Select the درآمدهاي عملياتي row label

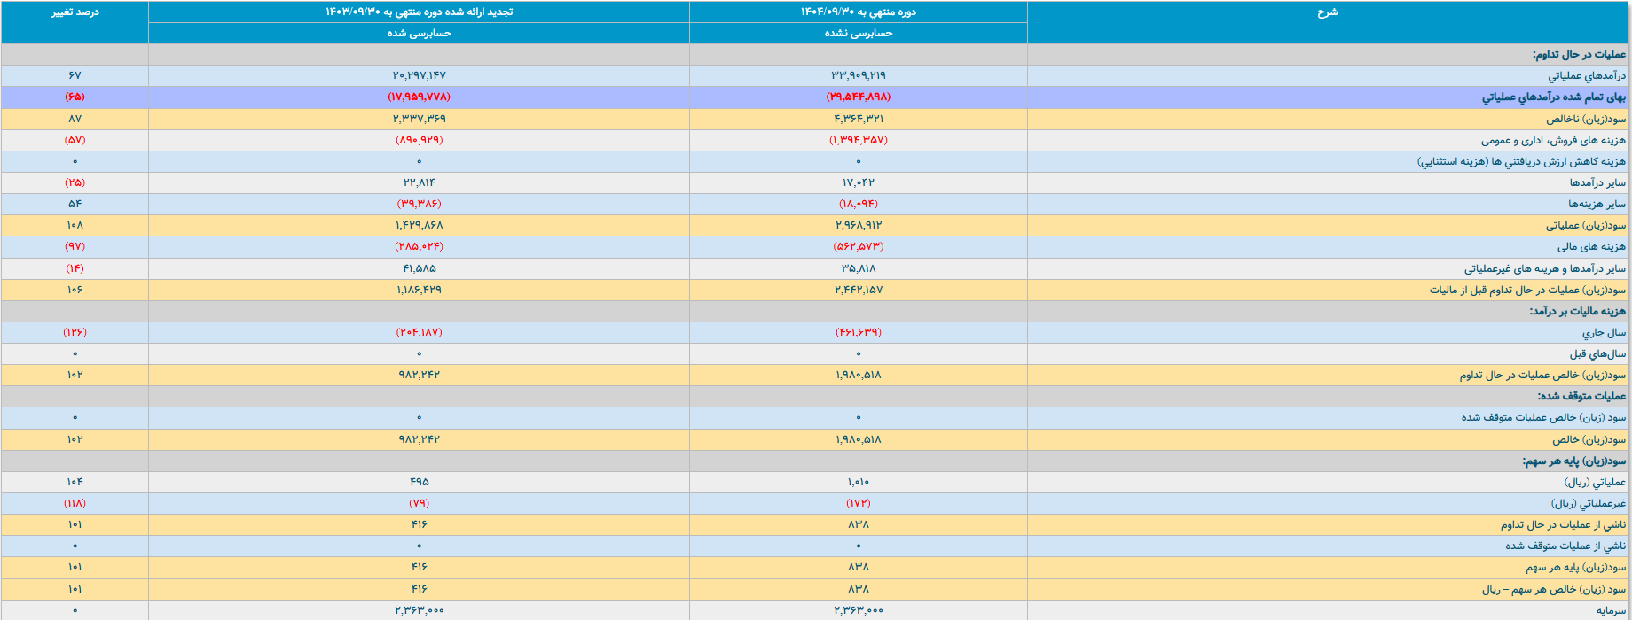(1587, 76)
